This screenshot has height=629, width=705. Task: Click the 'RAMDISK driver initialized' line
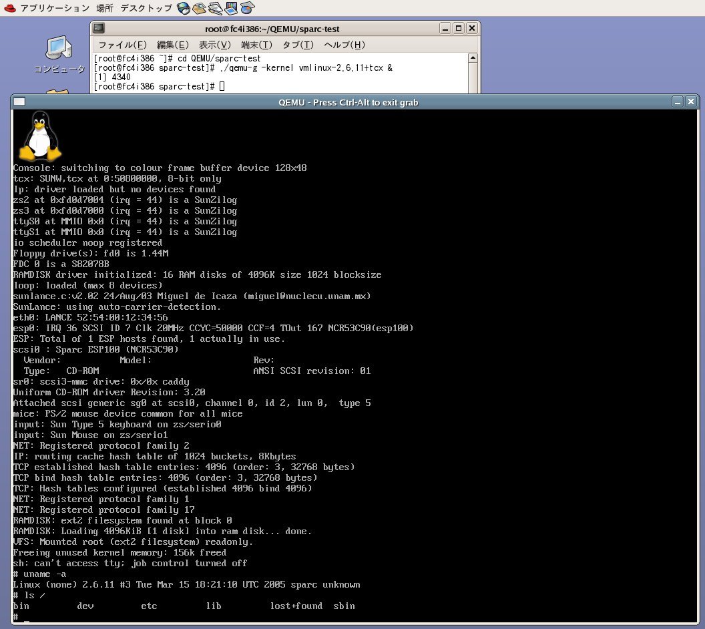(x=198, y=274)
